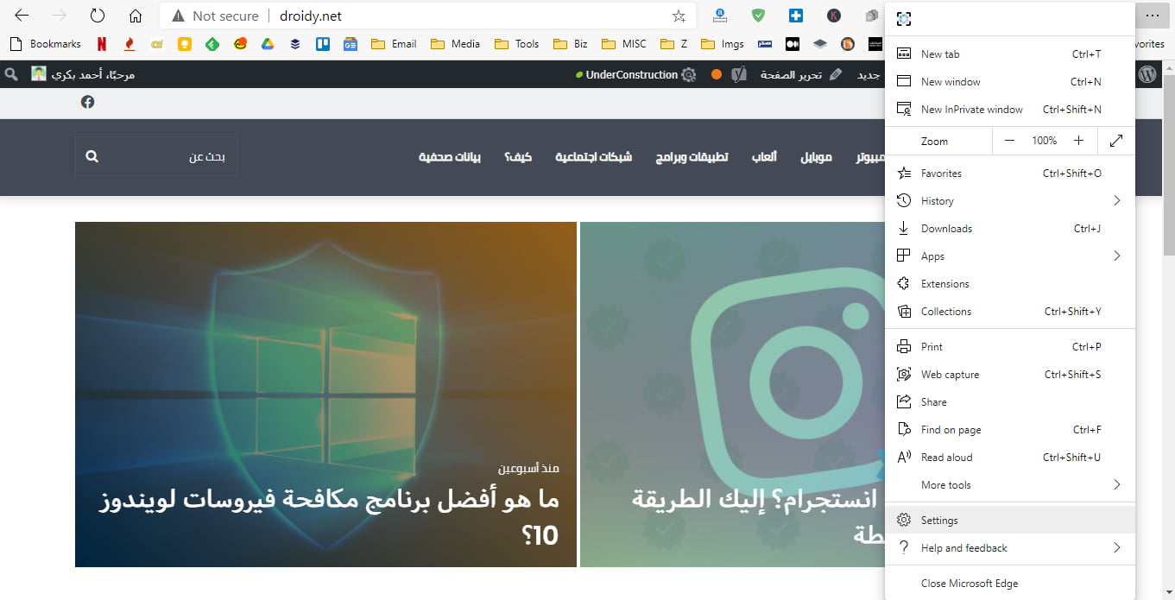Screen dimensions: 1175x600
Task: Expand the More tools submenu
Action: tap(1116, 484)
